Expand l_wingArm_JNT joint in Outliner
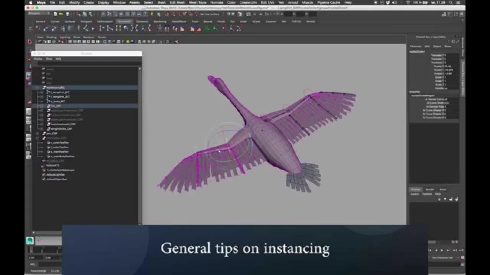 [42, 92]
